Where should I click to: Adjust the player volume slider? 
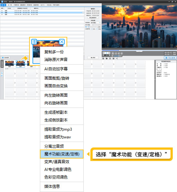click(118, 56)
